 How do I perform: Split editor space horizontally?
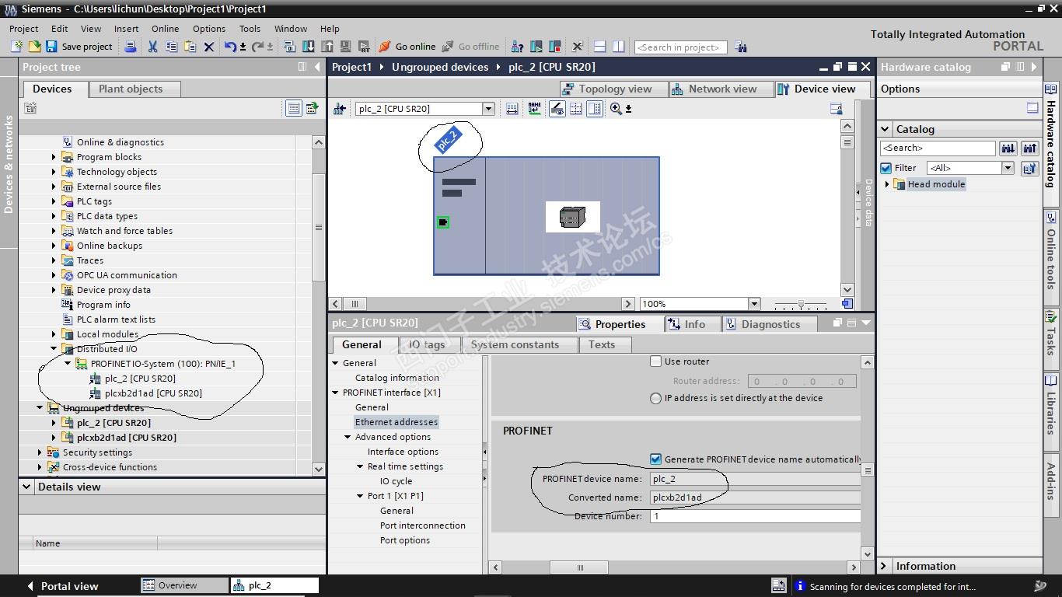[599, 47]
